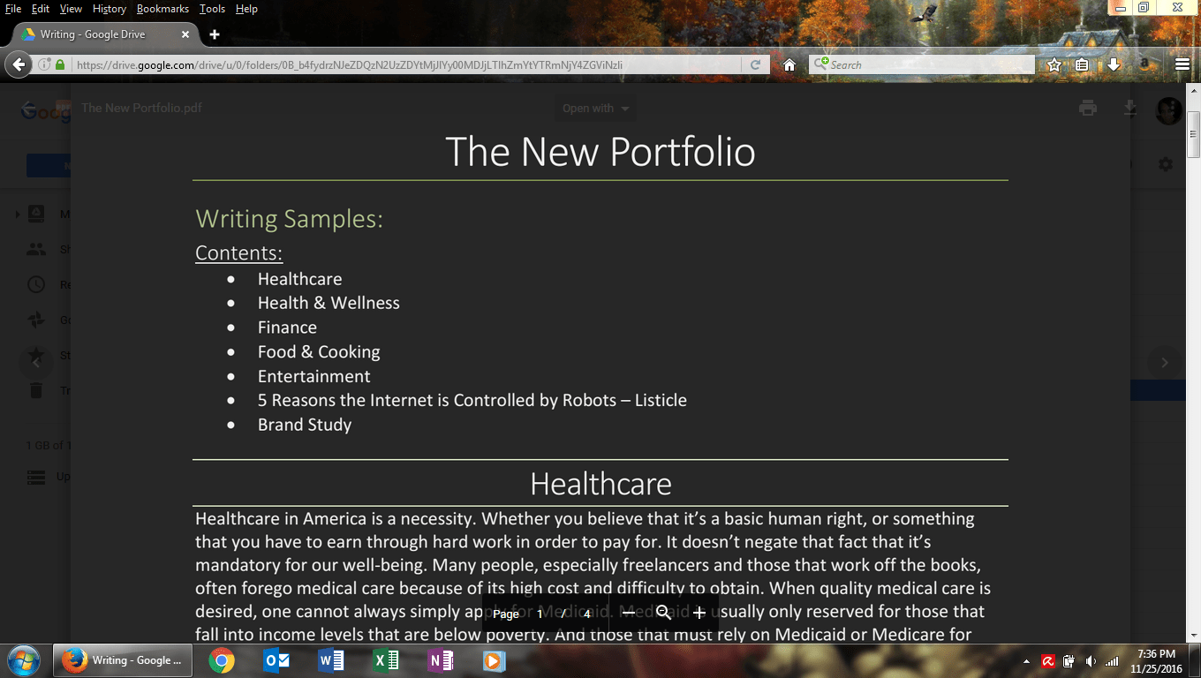Select the fit-to-page magnifier icon
This screenshot has height=678, width=1201.
tap(664, 612)
